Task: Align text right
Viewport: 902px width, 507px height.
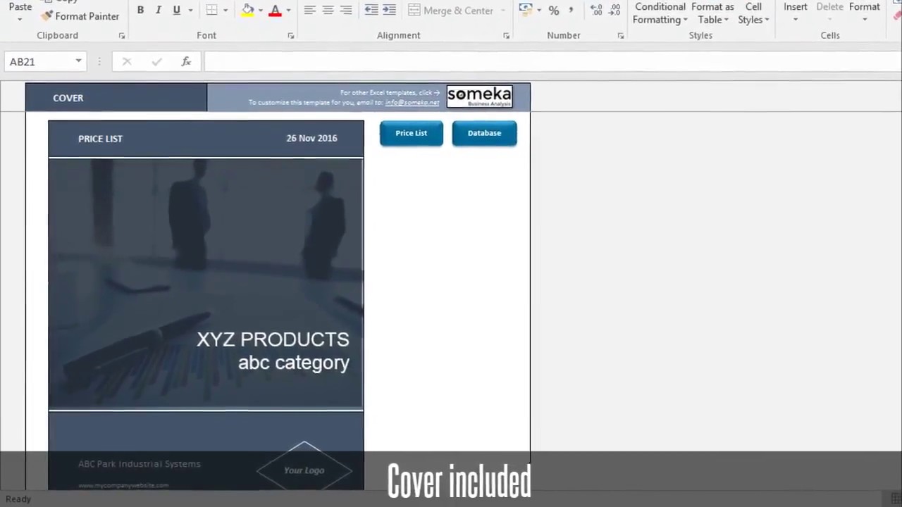Action: click(x=346, y=10)
